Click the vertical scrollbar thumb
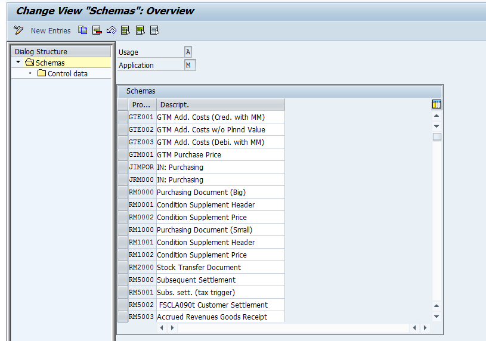This screenshot has width=486, height=341. 437,137
